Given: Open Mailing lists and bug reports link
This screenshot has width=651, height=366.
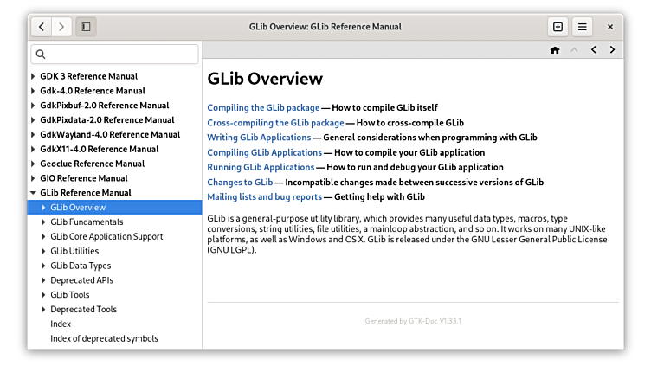Looking at the screenshot, I should pos(264,197).
